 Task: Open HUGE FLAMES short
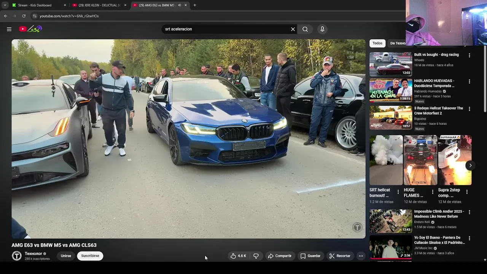coord(420,160)
